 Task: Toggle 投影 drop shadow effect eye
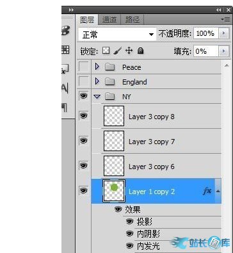pos(130,222)
